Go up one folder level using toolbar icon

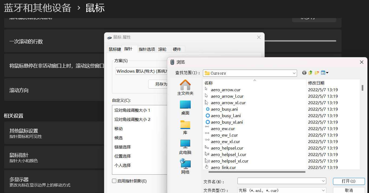(311, 73)
